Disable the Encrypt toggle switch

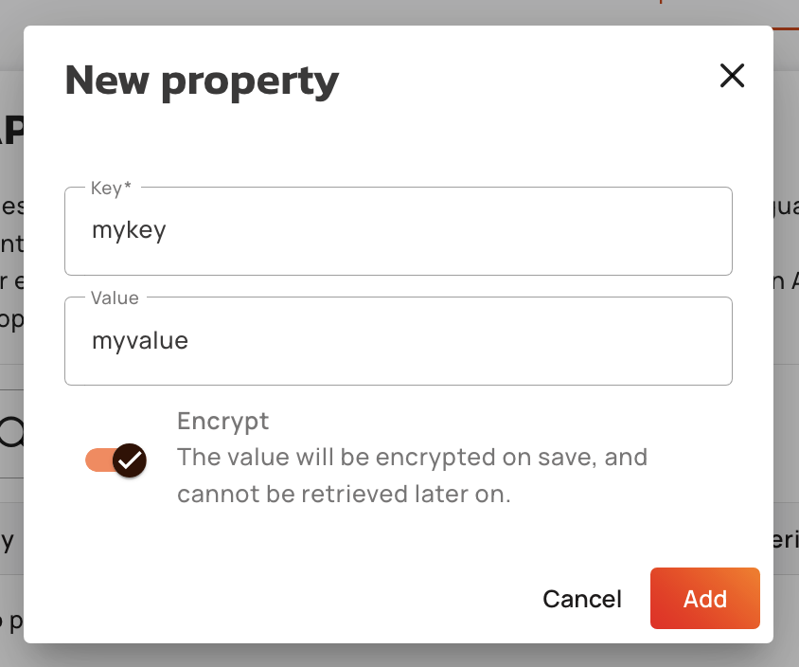tap(116, 460)
